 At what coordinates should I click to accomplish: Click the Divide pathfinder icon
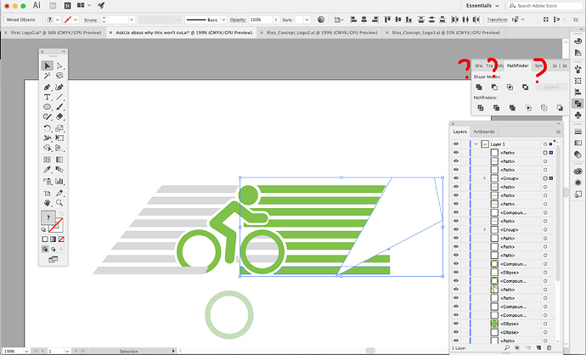point(481,108)
